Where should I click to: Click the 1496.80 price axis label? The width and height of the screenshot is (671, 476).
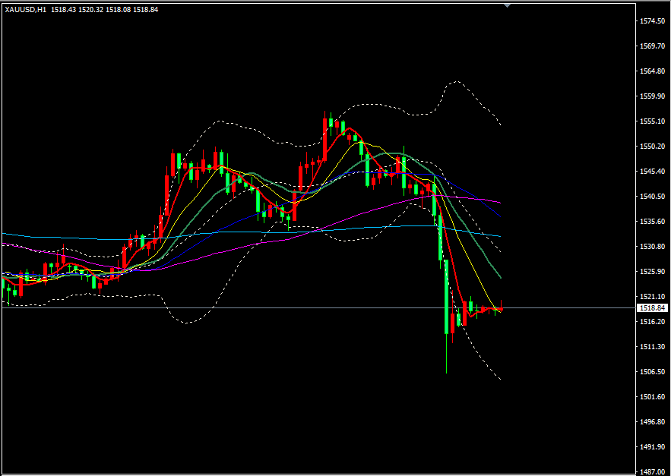(652, 421)
